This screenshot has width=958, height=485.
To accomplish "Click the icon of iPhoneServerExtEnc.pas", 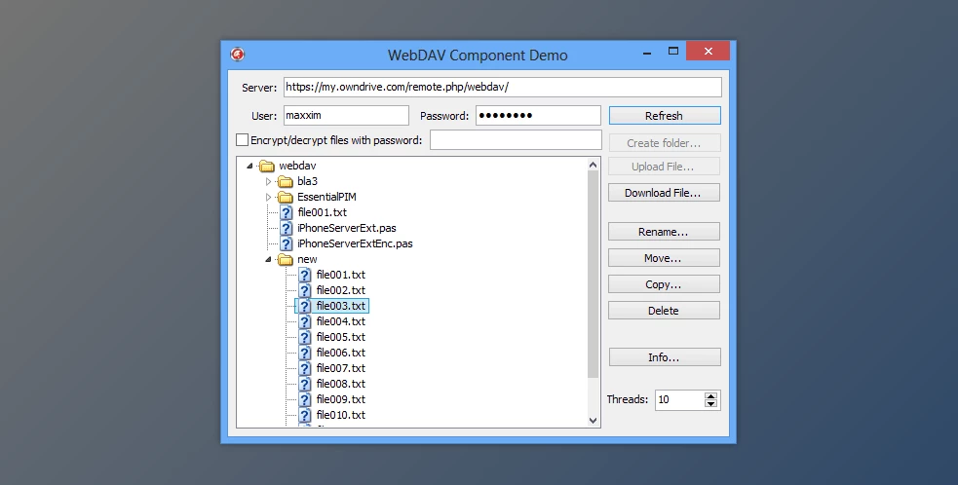I will tap(286, 243).
